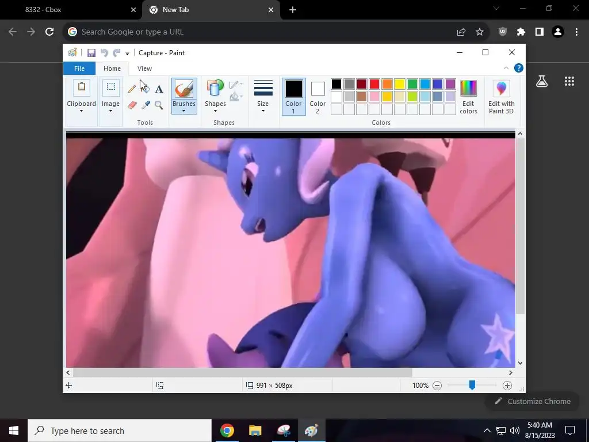The height and width of the screenshot is (442, 589).
Task: Select Color 2 background box
Action: click(x=318, y=97)
